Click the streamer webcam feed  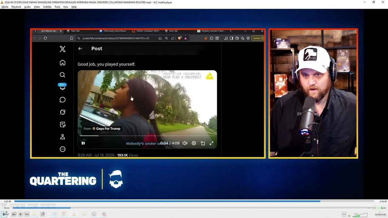click(313, 93)
